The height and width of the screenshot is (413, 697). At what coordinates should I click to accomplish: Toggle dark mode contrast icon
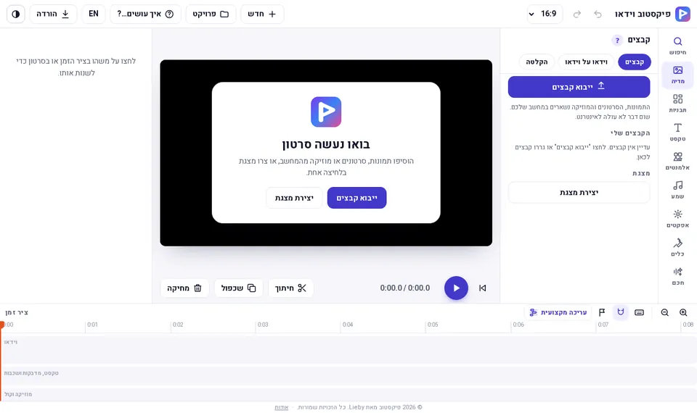pos(15,14)
